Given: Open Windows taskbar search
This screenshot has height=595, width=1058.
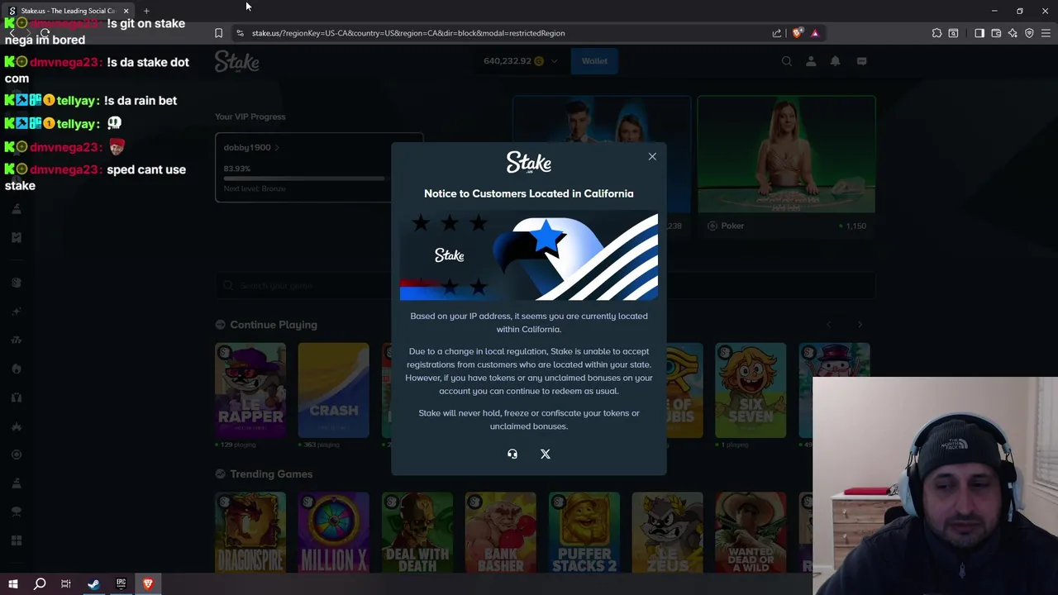Looking at the screenshot, I should (x=40, y=584).
